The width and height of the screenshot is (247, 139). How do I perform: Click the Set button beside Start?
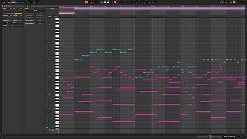[x=11, y=8]
